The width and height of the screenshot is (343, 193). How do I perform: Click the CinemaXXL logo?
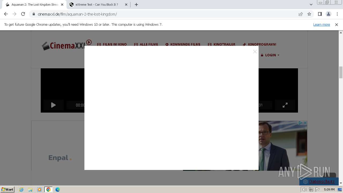tap(66, 45)
